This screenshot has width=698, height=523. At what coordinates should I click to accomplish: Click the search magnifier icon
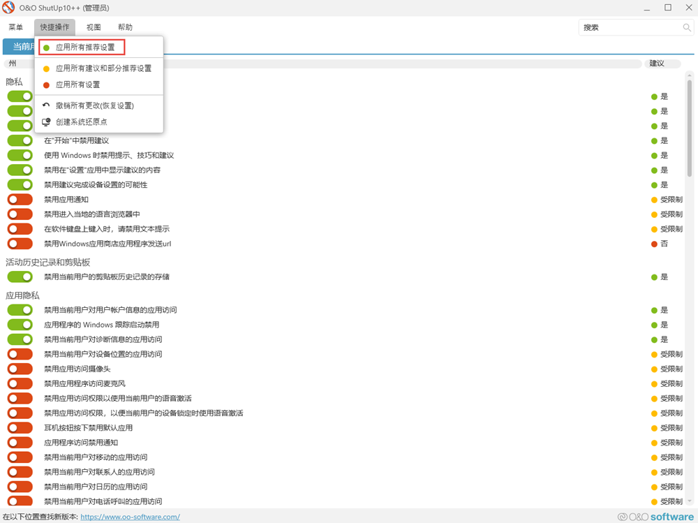tap(687, 28)
